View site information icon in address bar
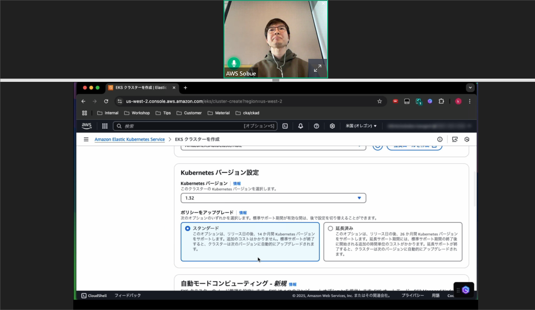The height and width of the screenshot is (310, 535). coord(120,101)
